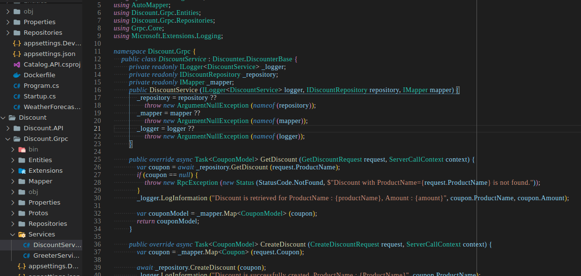
Task: Expand the Repositories chevron below Protos
Action: coord(13,223)
